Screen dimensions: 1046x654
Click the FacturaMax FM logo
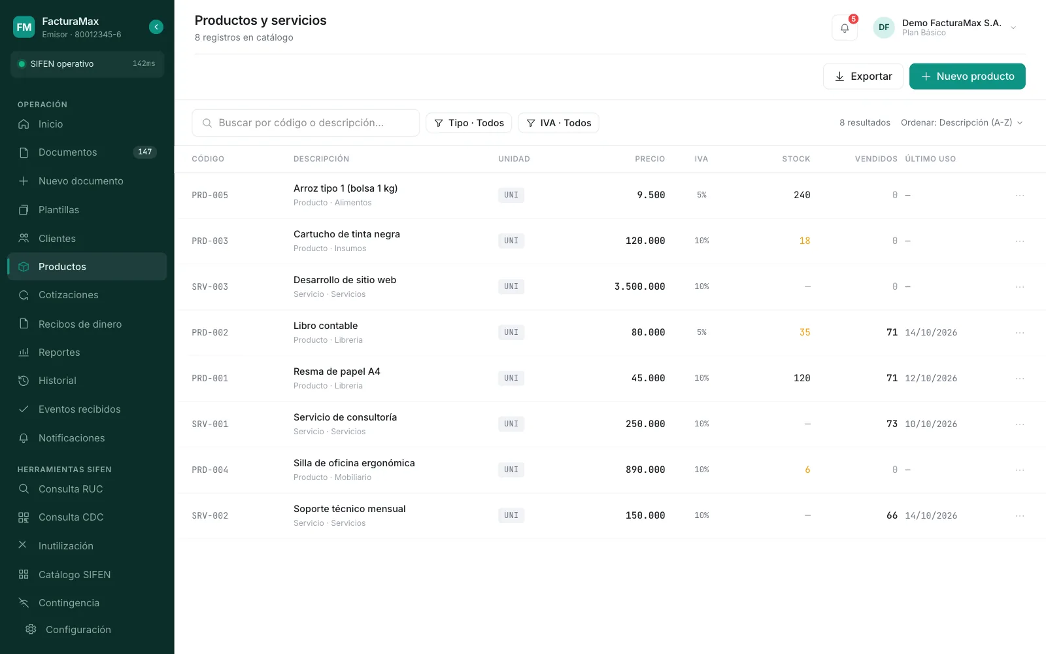(x=24, y=27)
